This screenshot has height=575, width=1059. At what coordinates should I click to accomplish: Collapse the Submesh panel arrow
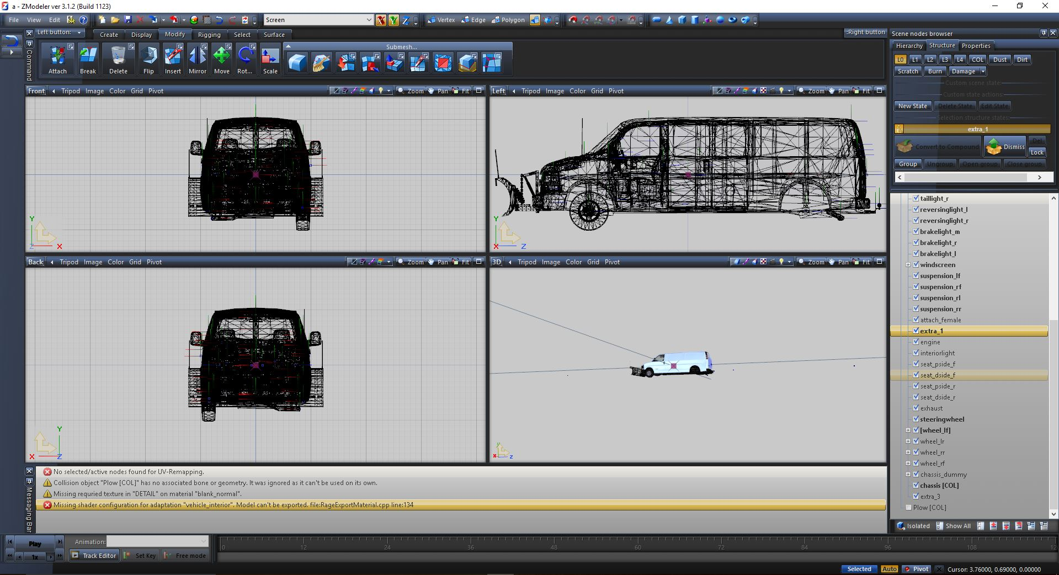click(x=288, y=46)
